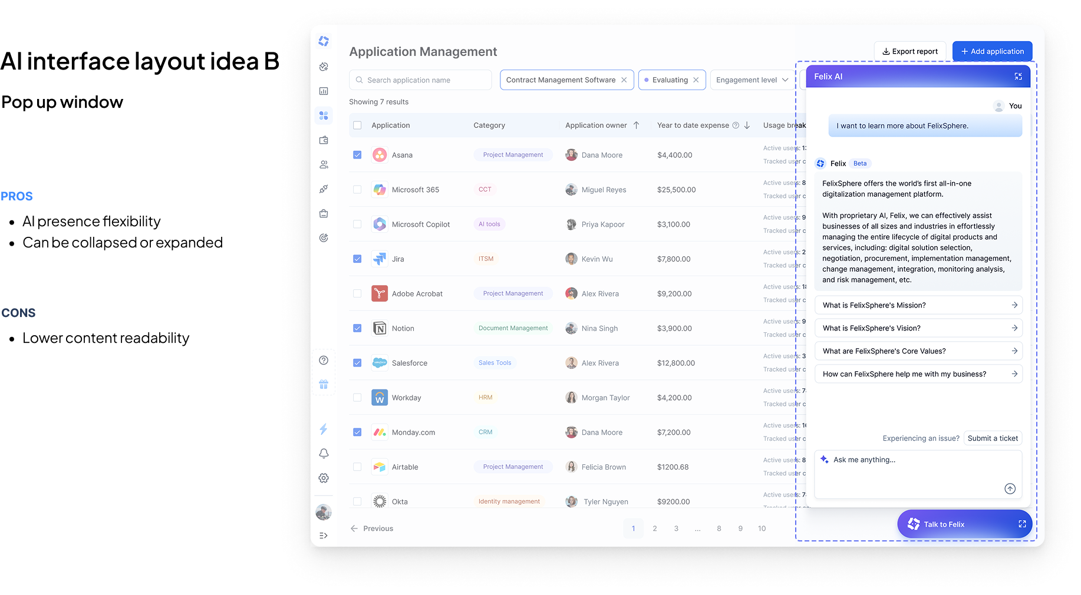
Task: Open the wallet sidebar icon
Action: coord(324,140)
